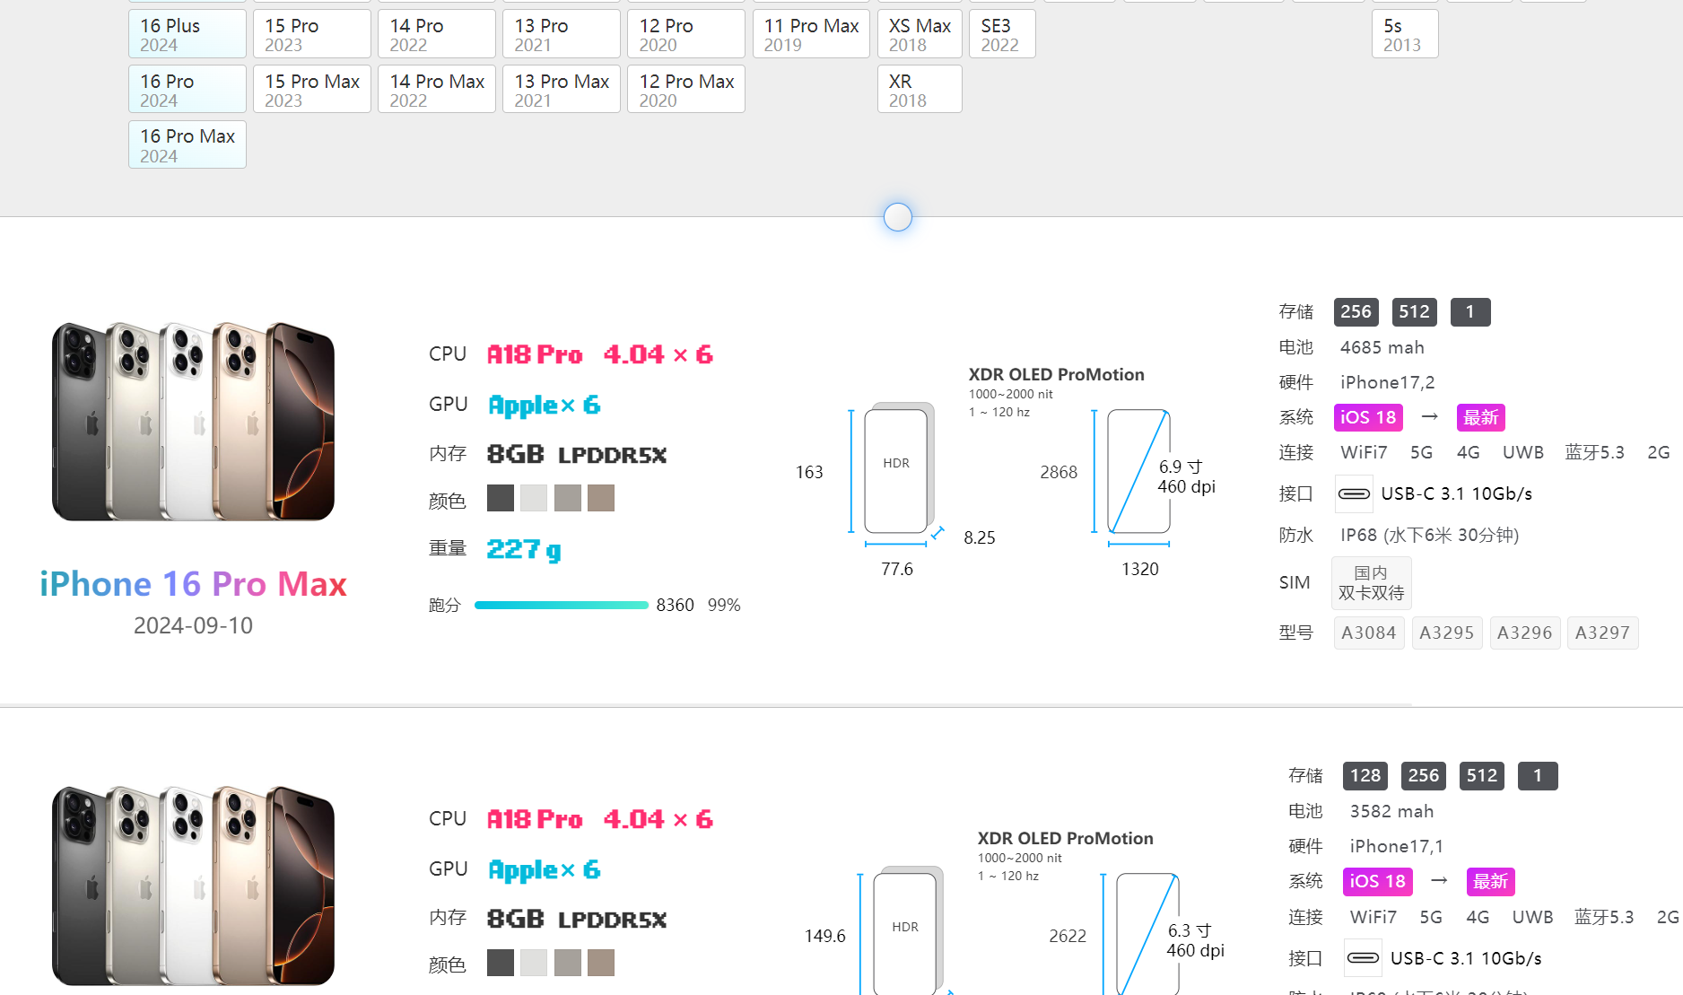Select the 16 Pro Max 2024 model tile
Viewport: 1683px width, 995px height.
pos(187,144)
